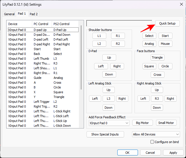The width and height of the screenshot is (186, 158).
Task: Select the L-Stick Down binding row
Action: click(x=43, y=126)
